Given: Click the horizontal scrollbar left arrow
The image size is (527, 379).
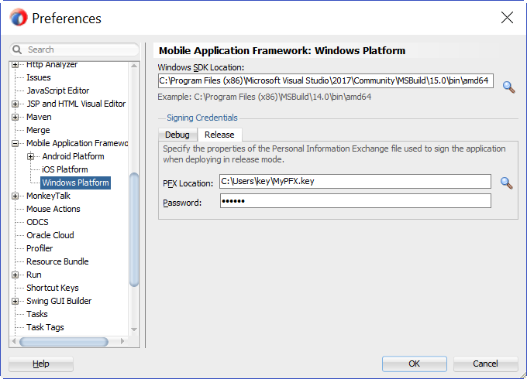Looking at the screenshot, I should 14,341.
